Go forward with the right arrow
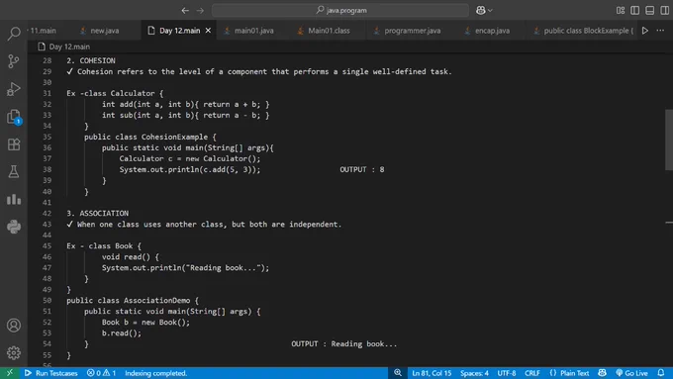673x379 pixels. [200, 10]
